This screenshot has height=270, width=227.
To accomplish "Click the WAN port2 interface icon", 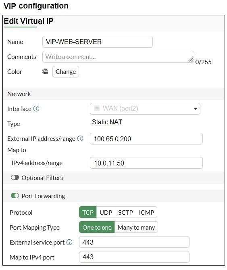I will click(x=97, y=108).
